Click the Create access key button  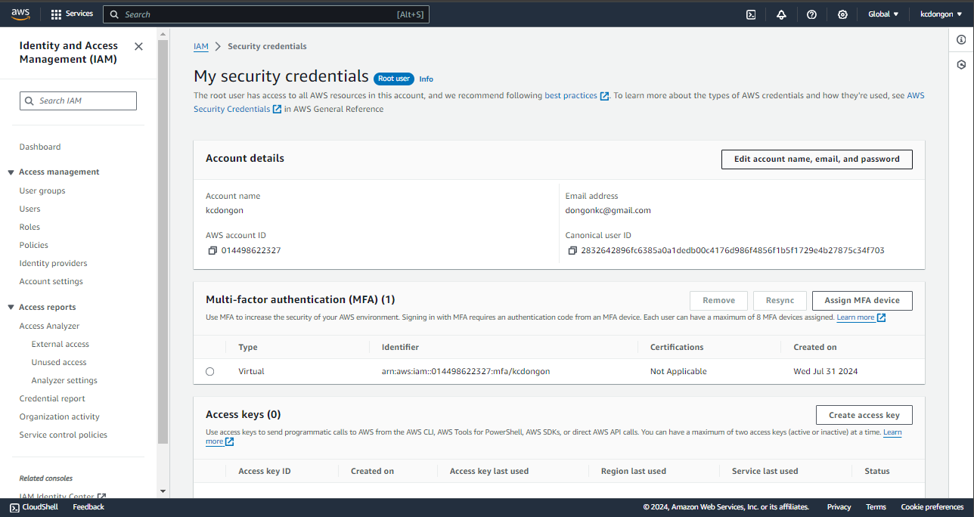point(864,415)
